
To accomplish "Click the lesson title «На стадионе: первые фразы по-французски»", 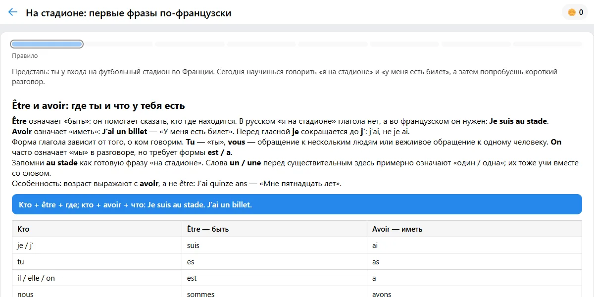I will (129, 13).
